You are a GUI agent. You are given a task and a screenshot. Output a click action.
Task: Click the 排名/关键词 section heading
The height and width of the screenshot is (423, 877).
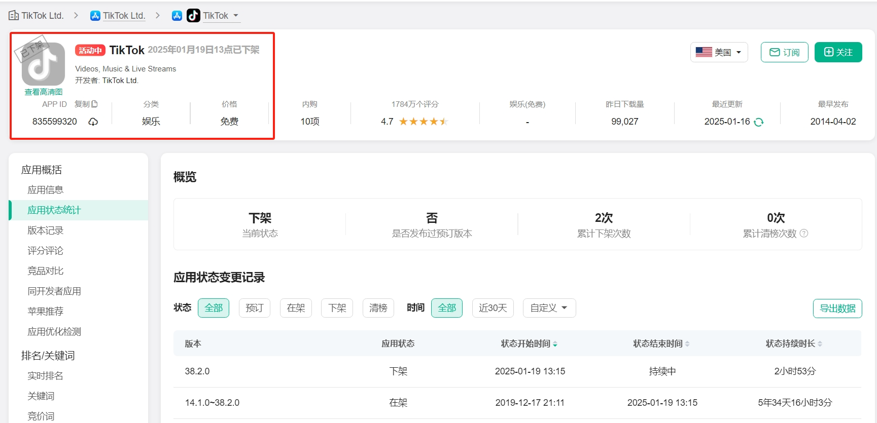48,356
